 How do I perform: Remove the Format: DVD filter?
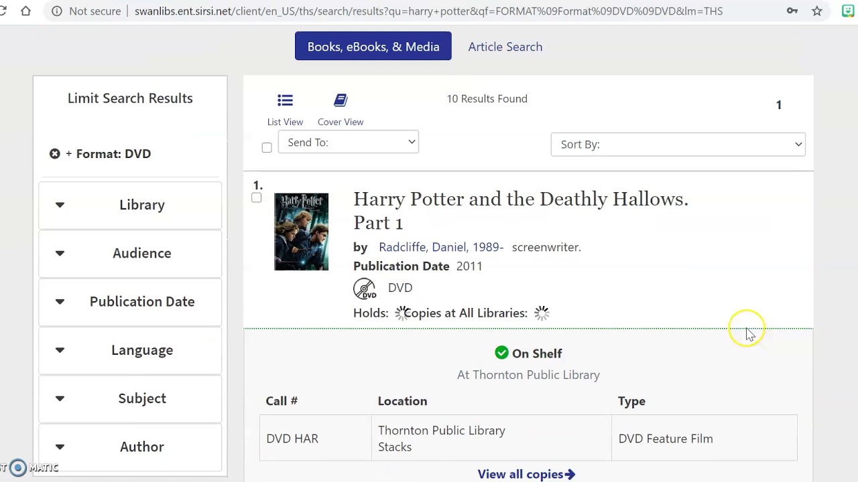(55, 153)
